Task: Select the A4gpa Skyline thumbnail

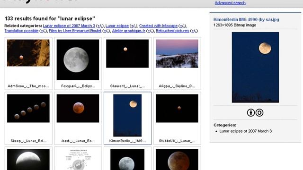Action: [x=177, y=53]
